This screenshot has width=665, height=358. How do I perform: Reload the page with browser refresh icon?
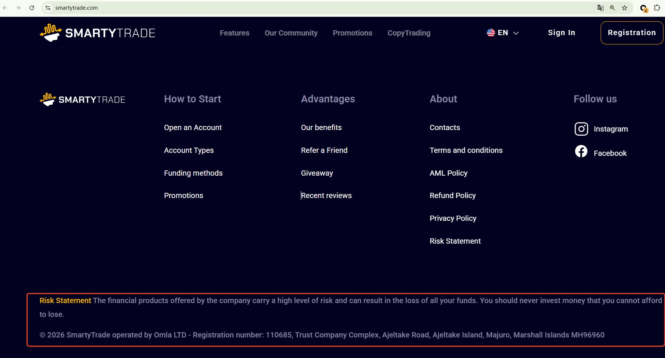32,8
